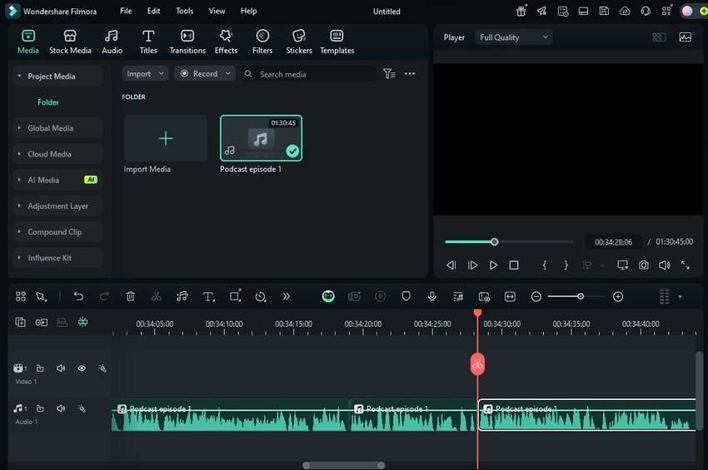This screenshot has height=470, width=708.
Task: Zoom in the timeline
Action: [x=618, y=296]
